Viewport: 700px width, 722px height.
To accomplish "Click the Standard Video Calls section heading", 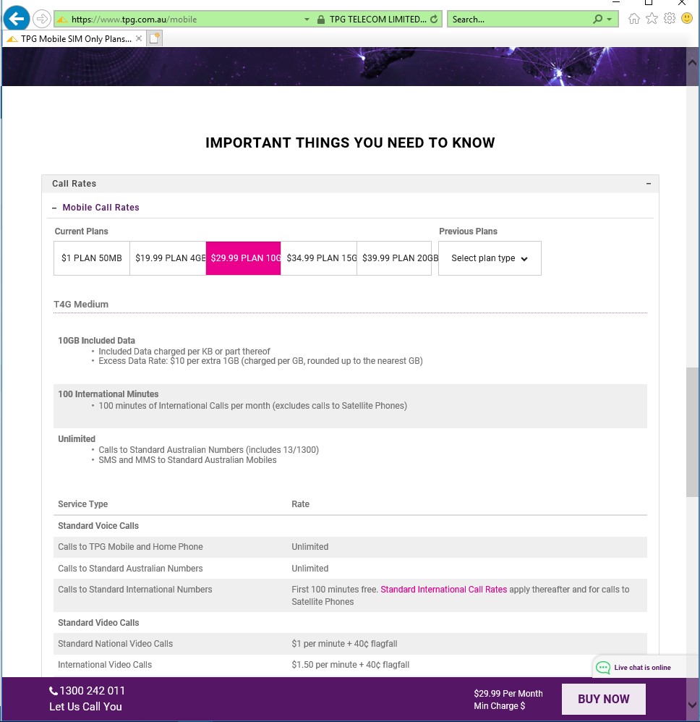I will pyautogui.click(x=98, y=623).
